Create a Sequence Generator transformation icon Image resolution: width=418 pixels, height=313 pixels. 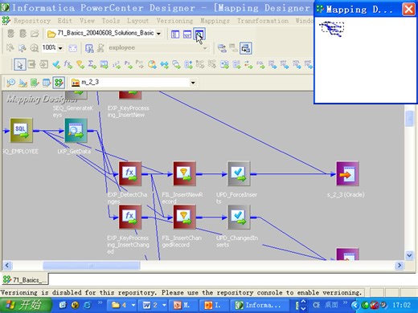pos(116,64)
